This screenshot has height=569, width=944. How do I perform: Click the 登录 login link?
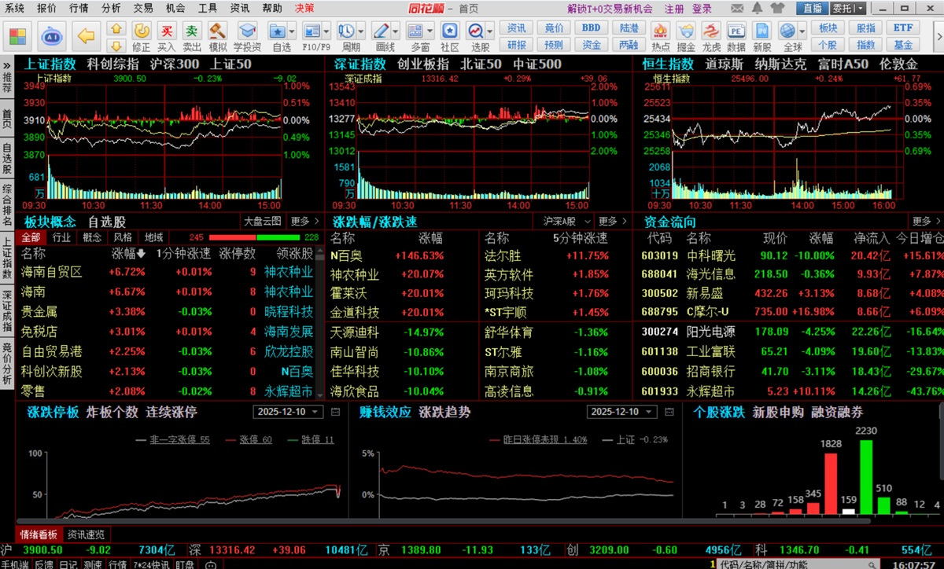[x=702, y=9]
